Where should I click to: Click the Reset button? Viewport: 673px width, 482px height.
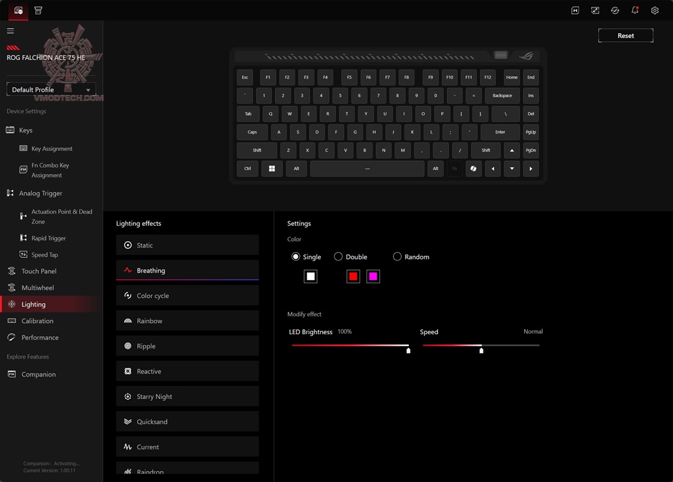pos(626,36)
